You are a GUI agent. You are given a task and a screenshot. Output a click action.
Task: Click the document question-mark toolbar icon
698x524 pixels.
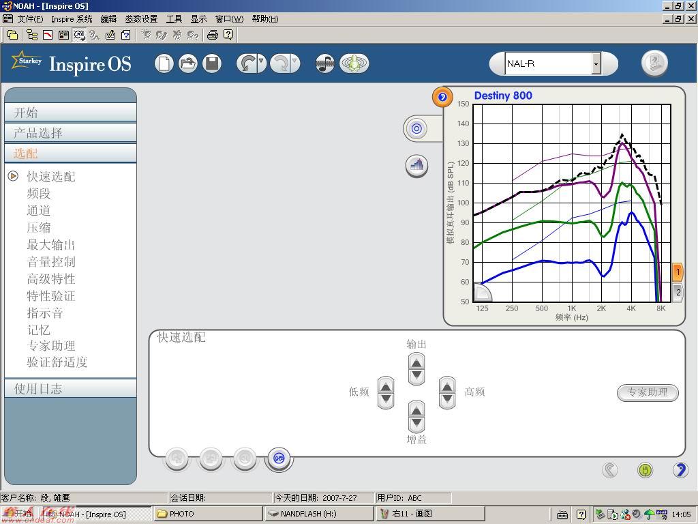click(x=126, y=35)
